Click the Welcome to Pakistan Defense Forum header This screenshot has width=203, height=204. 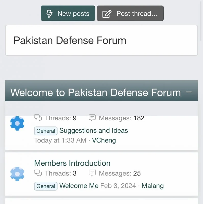(x=95, y=92)
